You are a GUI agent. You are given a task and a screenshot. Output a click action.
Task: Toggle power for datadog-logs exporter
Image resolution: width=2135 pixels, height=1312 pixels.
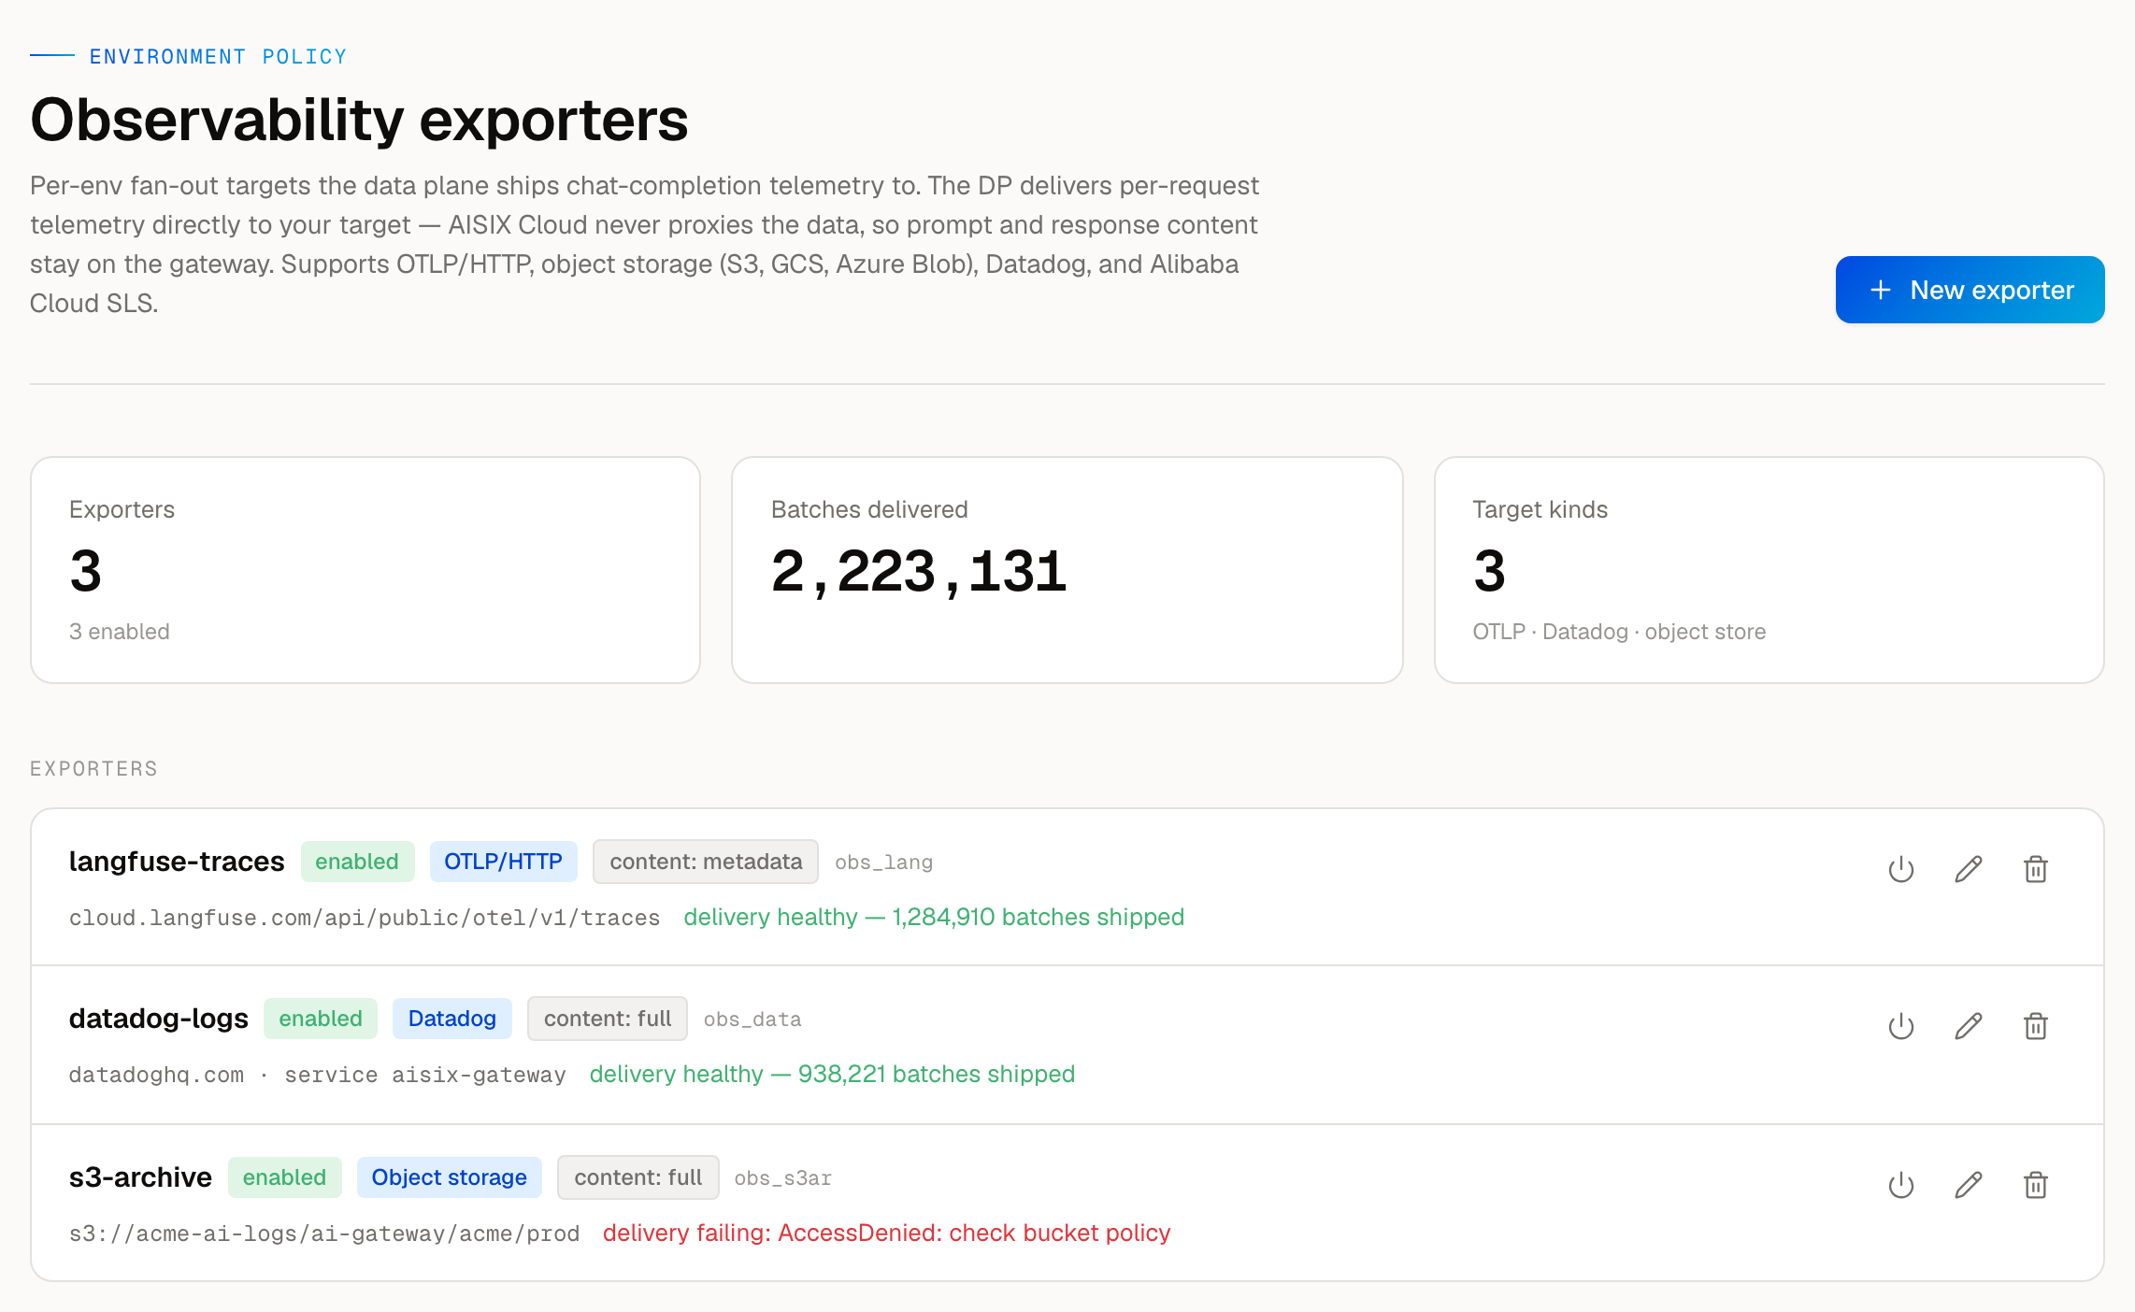click(1901, 1026)
